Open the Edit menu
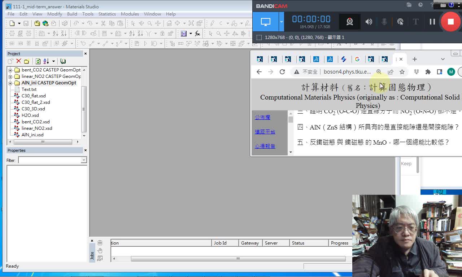Image resolution: width=462 pixels, height=277 pixels. (x=23, y=14)
